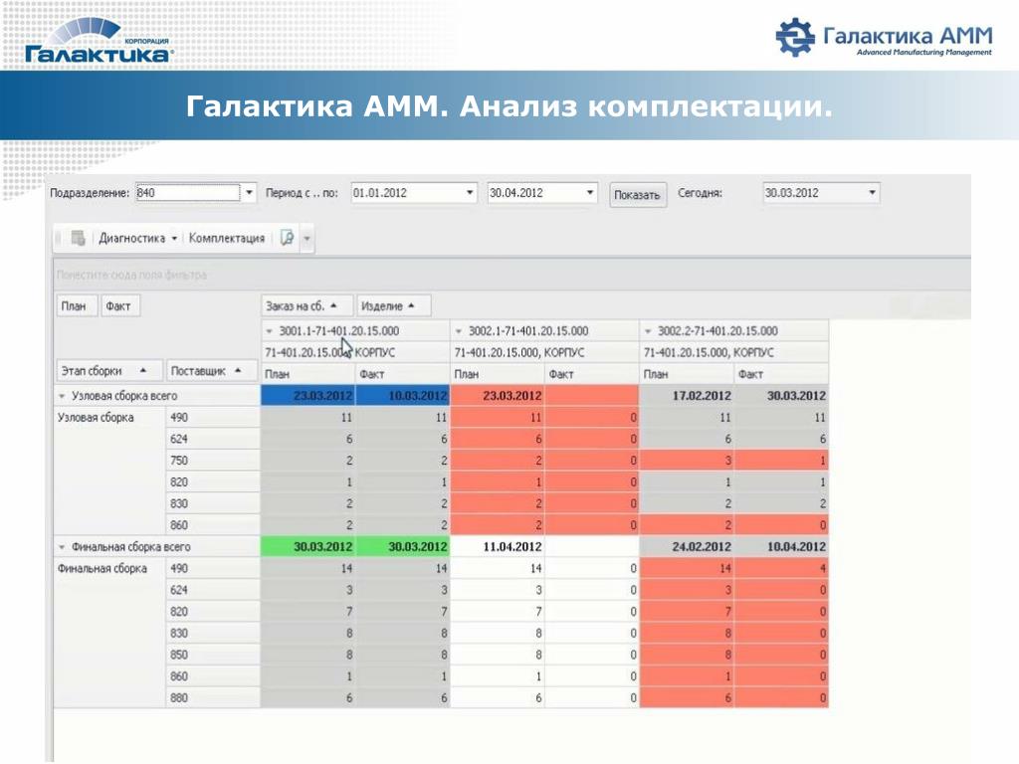Click the table icon in the toolbar
This screenshot has height=764, width=1019.
coord(78,239)
